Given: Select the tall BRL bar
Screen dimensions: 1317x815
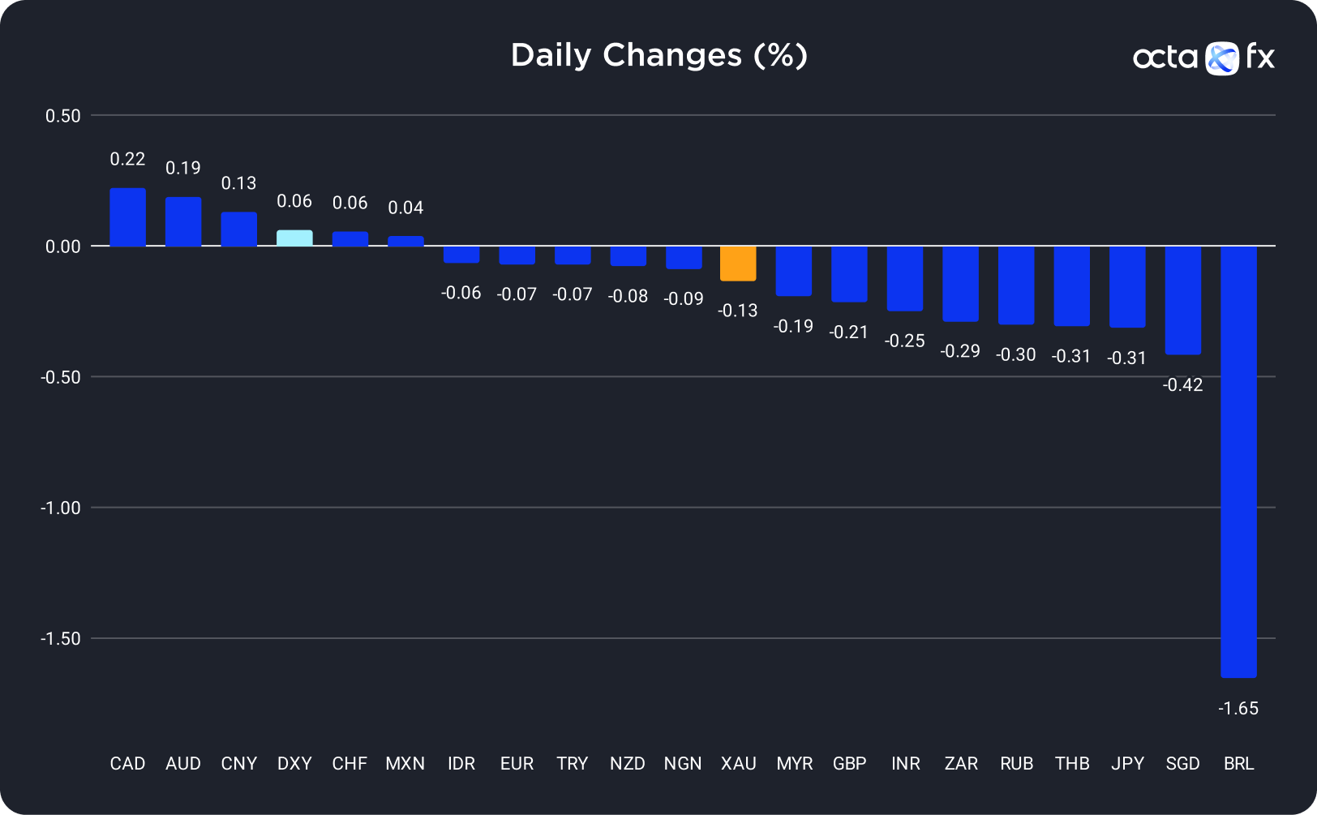Looking at the screenshot, I should [x=1238, y=461].
